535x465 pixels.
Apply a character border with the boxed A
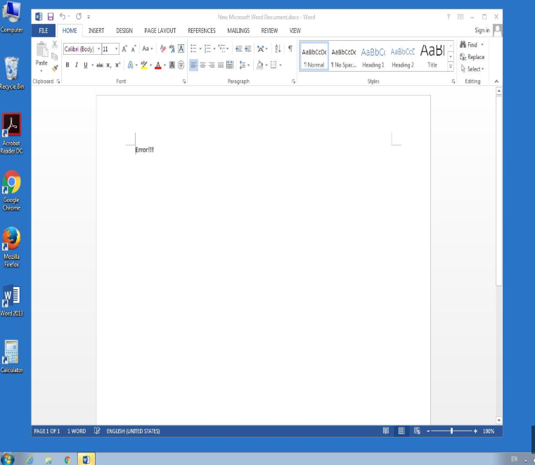tap(181, 49)
